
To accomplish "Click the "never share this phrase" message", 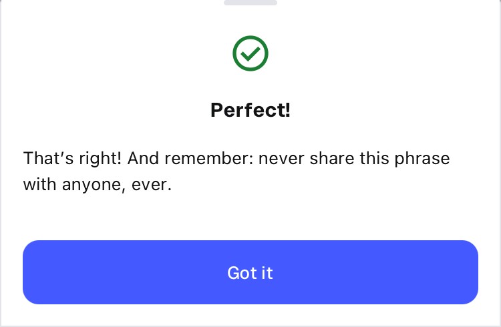I will point(354,159).
